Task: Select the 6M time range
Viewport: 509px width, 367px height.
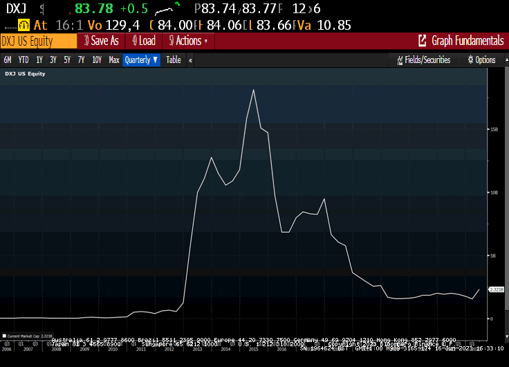Action: (8, 60)
